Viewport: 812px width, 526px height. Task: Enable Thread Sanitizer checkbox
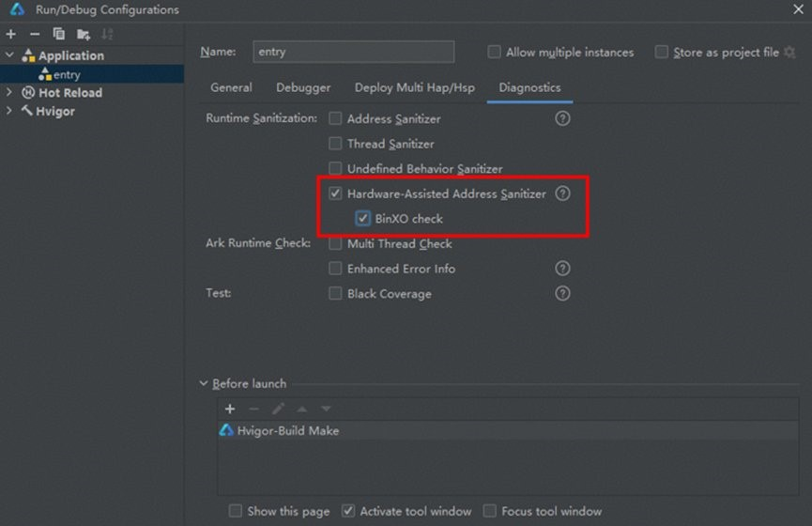(x=335, y=144)
